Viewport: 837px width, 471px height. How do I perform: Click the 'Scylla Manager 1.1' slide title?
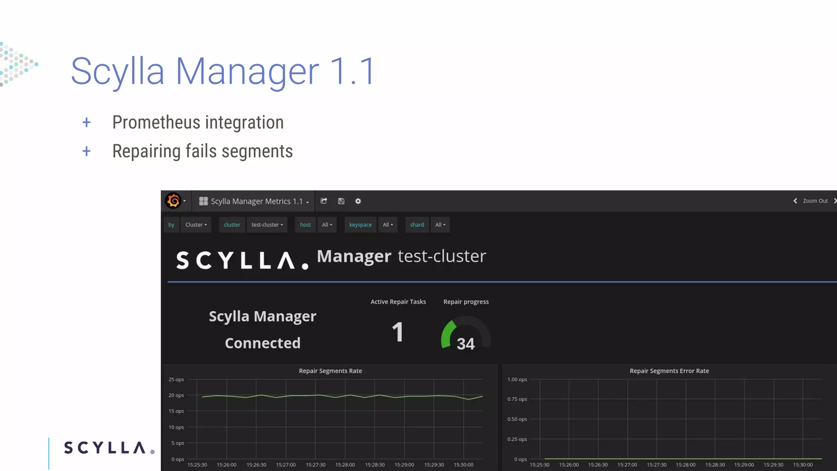tap(223, 72)
